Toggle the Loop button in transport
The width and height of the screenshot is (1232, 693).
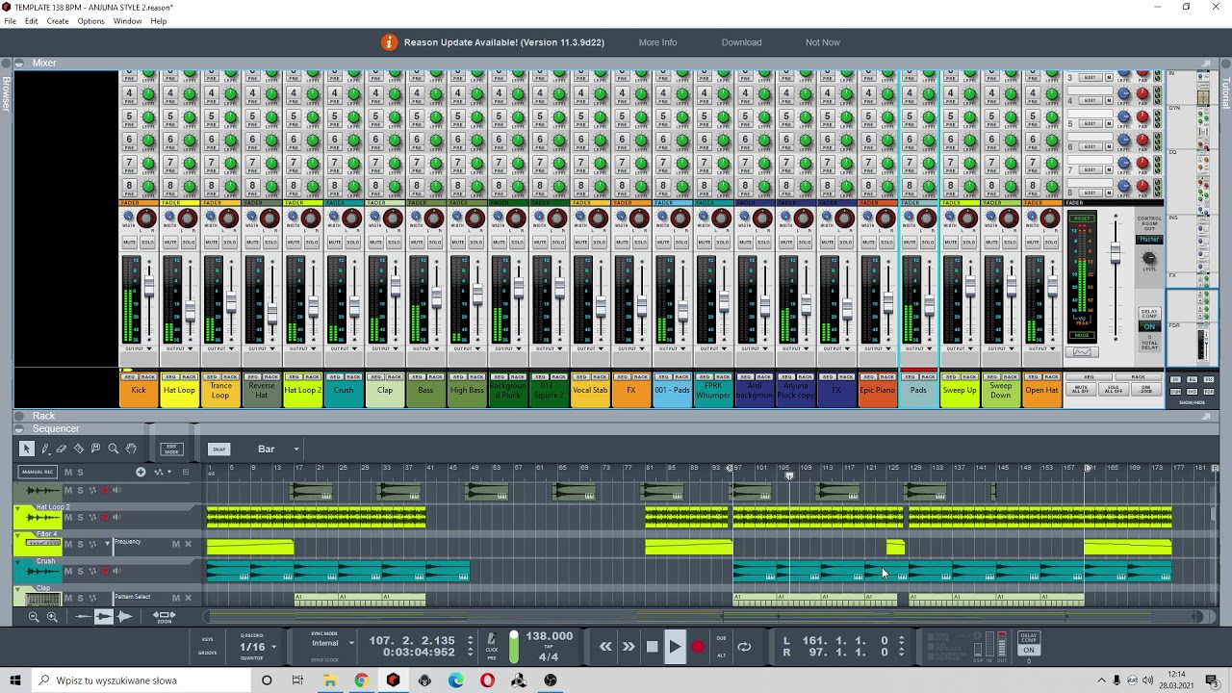(744, 647)
